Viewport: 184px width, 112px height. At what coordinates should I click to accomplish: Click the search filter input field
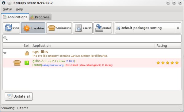point(92,38)
